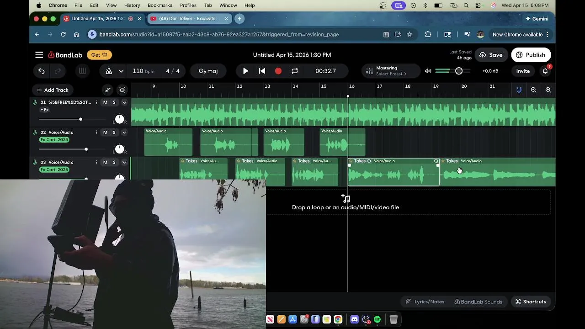The width and height of the screenshot is (585, 329).
Task: Expand track 03 chevron
Action: (x=124, y=162)
